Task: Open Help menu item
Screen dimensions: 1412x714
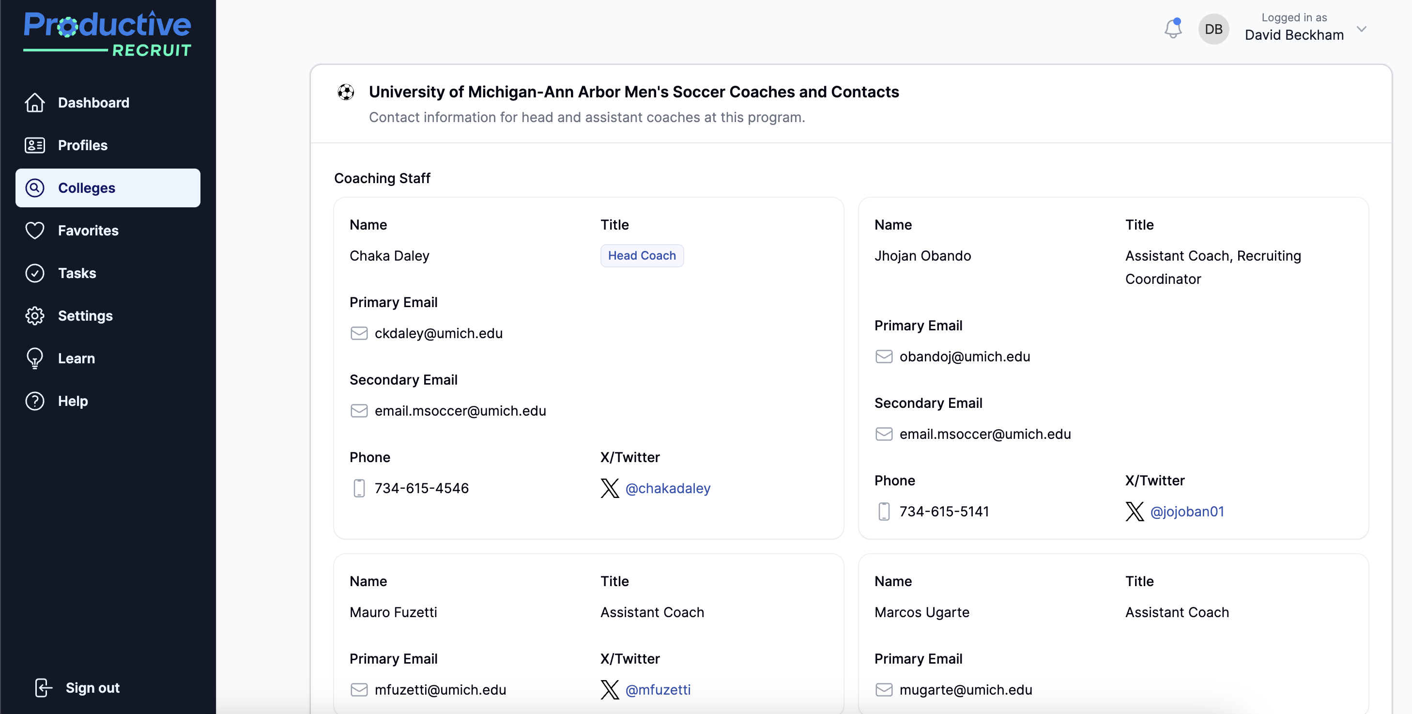Action: [108, 401]
